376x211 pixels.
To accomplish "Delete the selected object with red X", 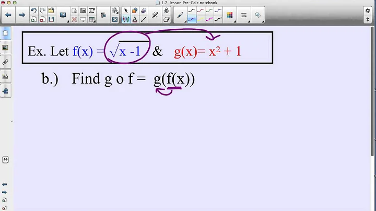I will pos(74,19).
